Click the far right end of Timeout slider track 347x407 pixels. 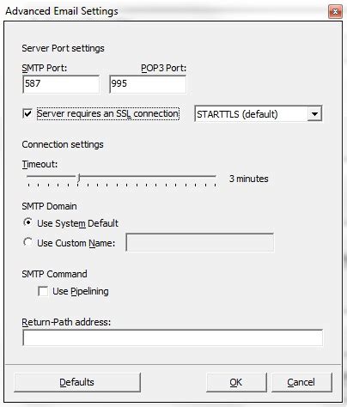215,176
